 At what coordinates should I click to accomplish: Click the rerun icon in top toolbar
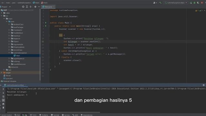tap(191, 3)
